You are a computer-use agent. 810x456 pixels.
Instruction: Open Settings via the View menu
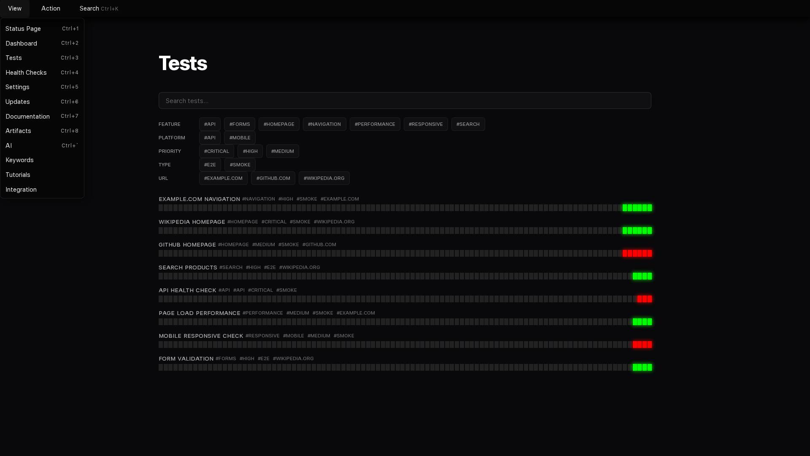tap(17, 87)
